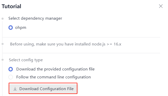Click the 16.x version text
168x96 pixels.
117,44
